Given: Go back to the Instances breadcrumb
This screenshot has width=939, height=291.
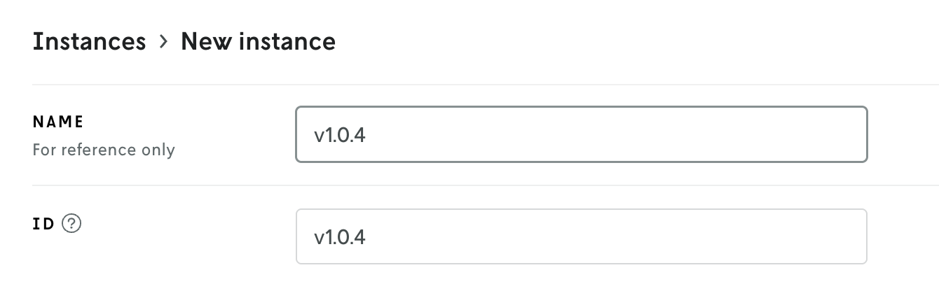Looking at the screenshot, I should [89, 42].
